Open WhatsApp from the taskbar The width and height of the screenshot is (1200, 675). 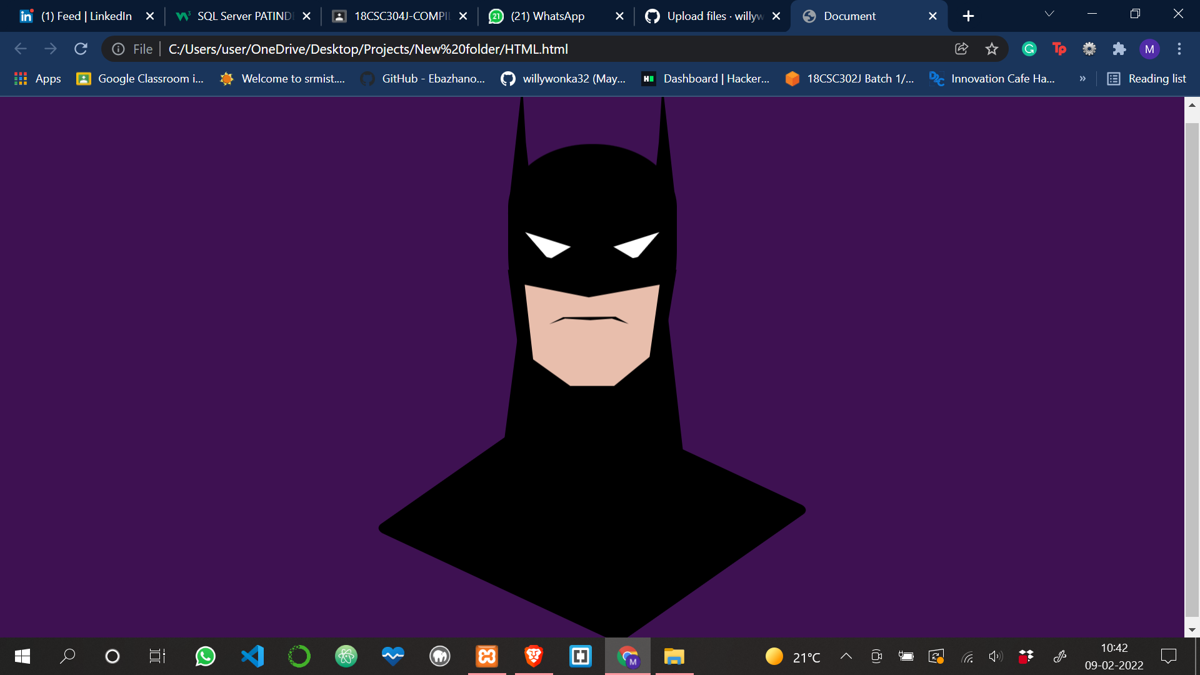[x=205, y=656]
